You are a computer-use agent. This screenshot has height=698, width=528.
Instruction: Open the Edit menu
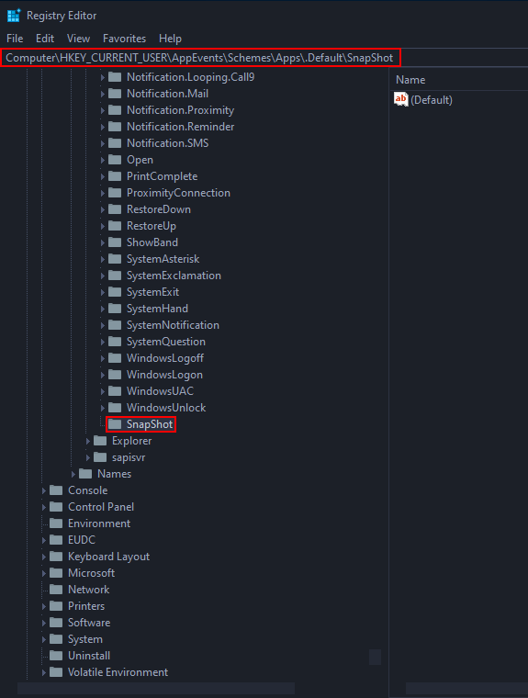pos(45,39)
